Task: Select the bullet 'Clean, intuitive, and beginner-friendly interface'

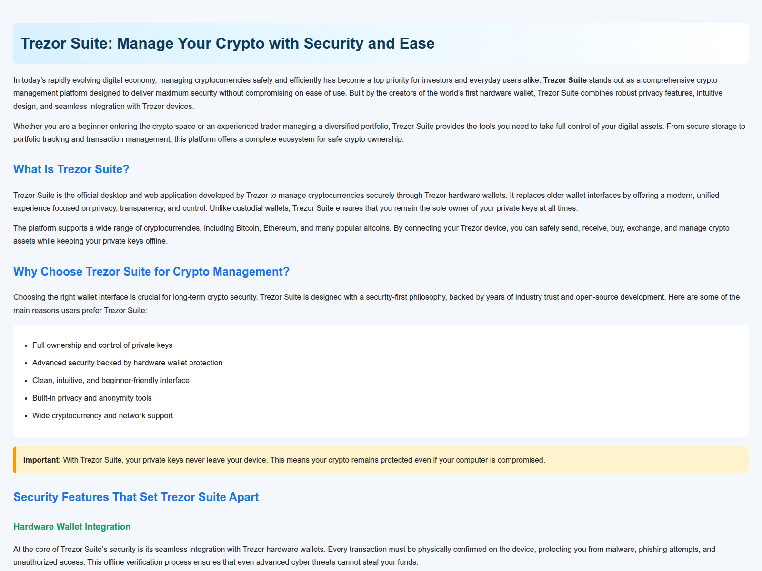Action: [111, 381]
